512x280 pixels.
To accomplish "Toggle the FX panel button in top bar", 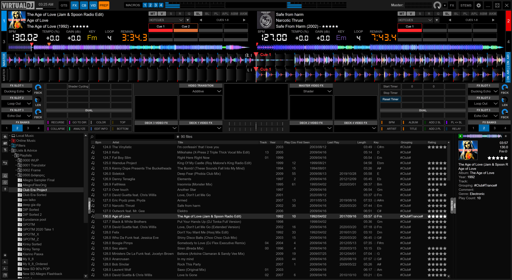I will [75, 5].
